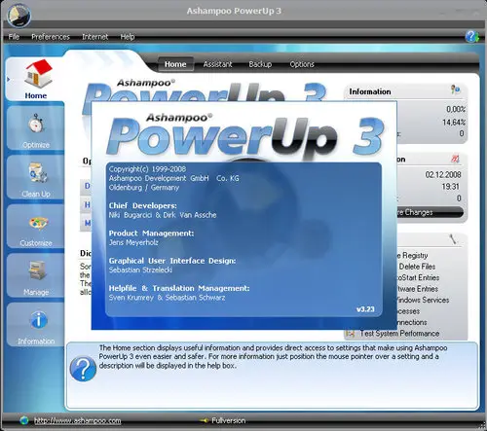Click the 14,64% value in the Information panel

click(x=454, y=122)
